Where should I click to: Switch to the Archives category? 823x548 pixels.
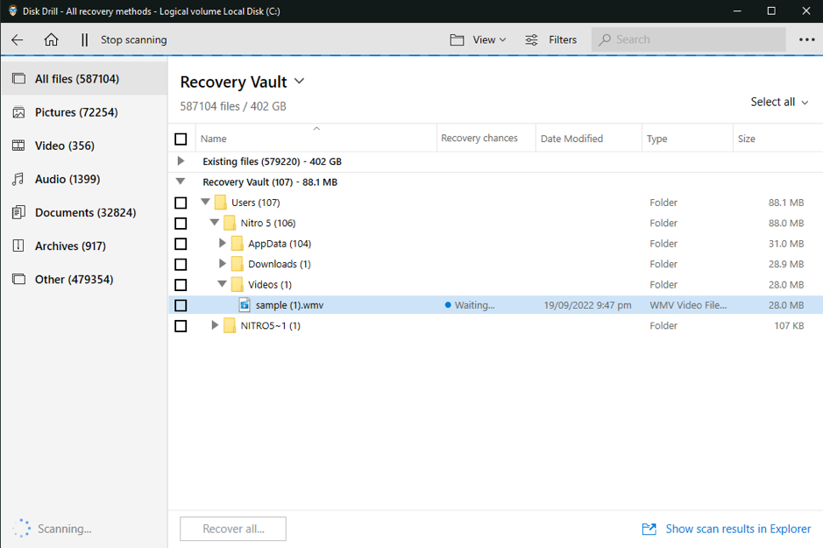pyautogui.click(x=70, y=246)
